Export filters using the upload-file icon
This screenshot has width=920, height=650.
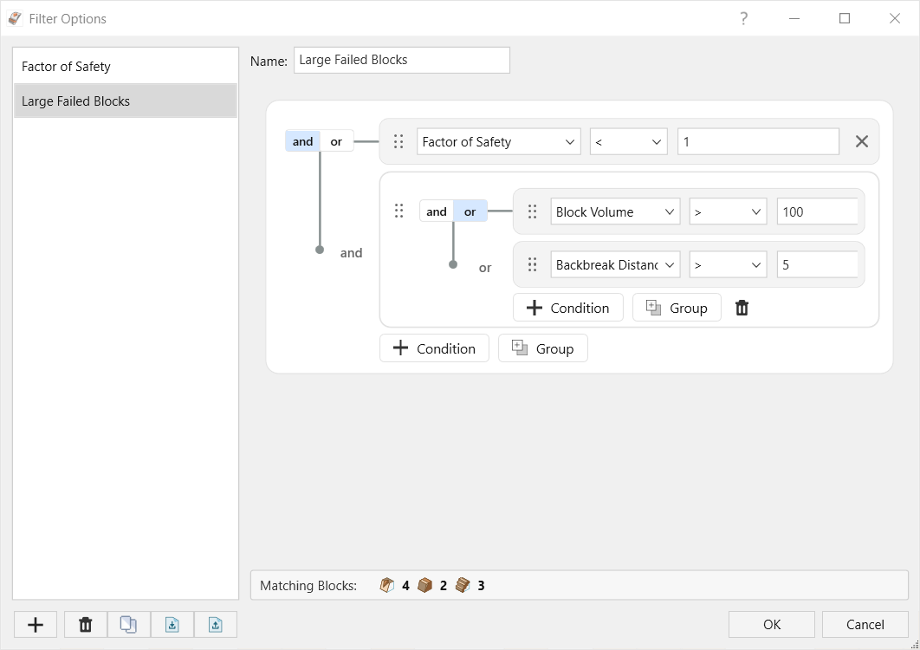(x=216, y=625)
